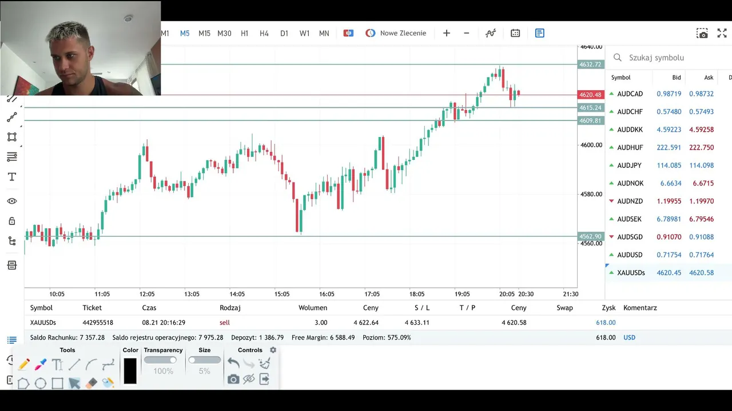Sort positions by Wolumen column
Screen dimensions: 732x411
point(313,308)
